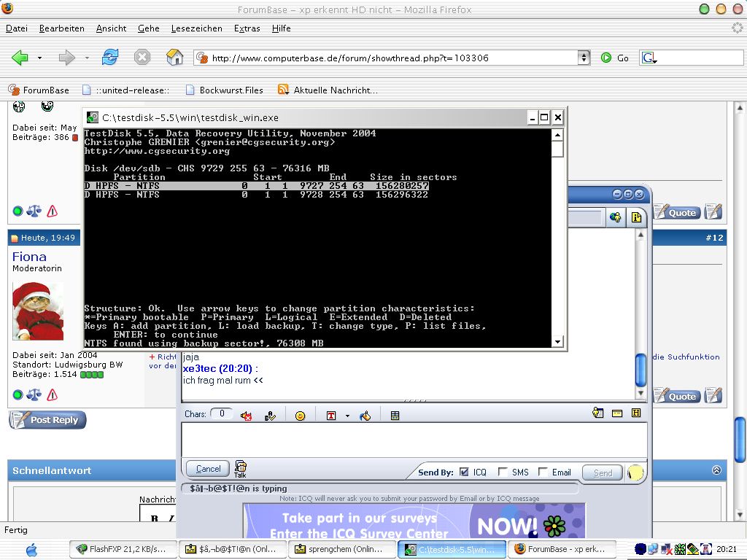The height and width of the screenshot is (560, 747).
Task: Open the Bockwurst.Files bookmark
Action: point(225,90)
